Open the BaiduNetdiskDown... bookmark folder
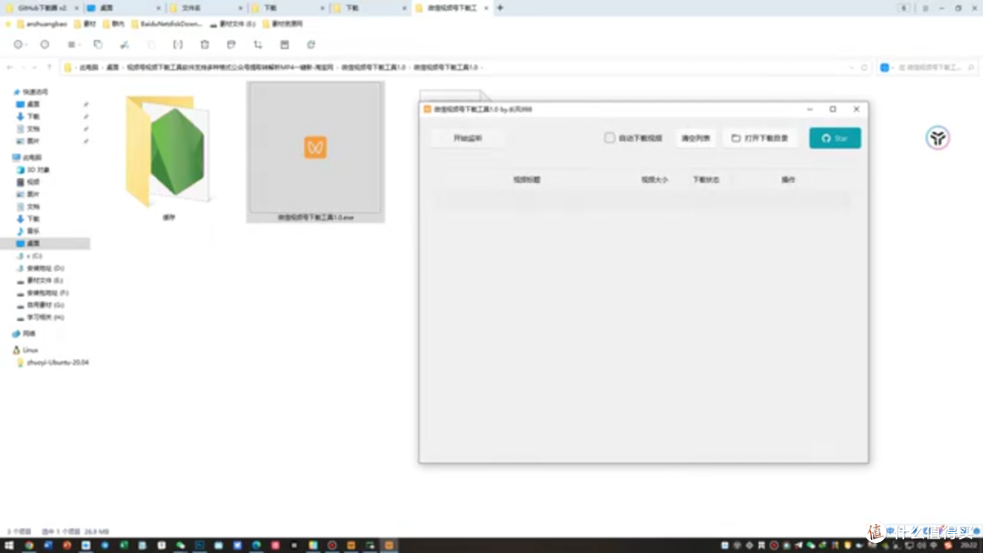The image size is (983, 553). tap(167, 24)
